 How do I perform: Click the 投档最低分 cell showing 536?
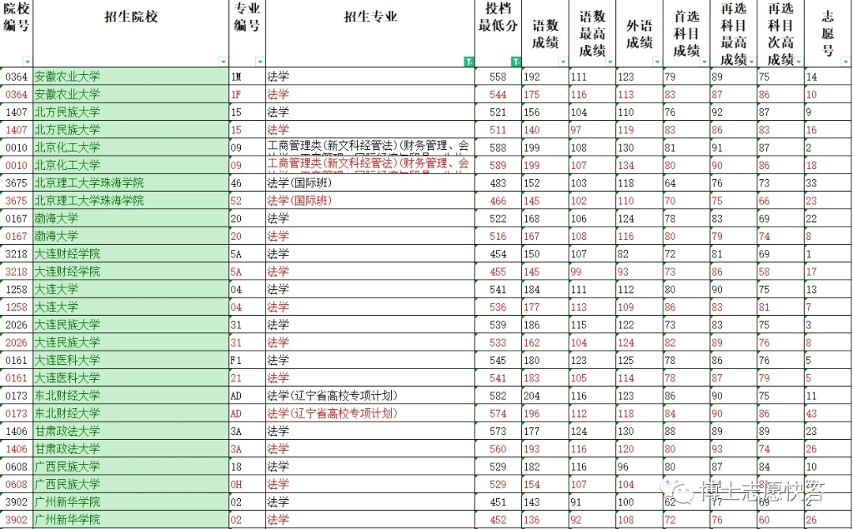tap(498, 307)
